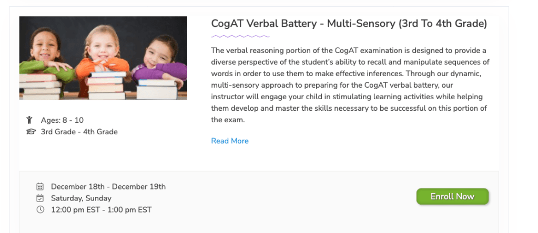Click the course description paragraph
Screen dimensions: 538x233
(x=350, y=85)
